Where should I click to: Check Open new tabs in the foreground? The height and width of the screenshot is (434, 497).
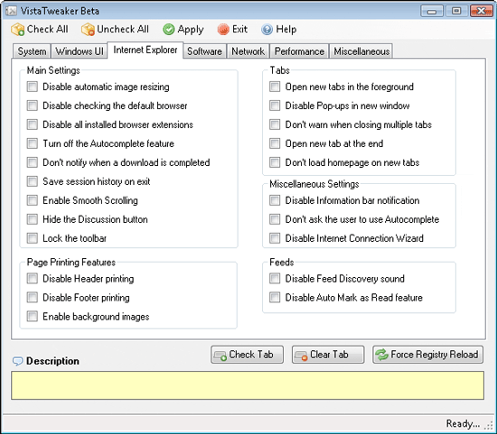click(275, 87)
